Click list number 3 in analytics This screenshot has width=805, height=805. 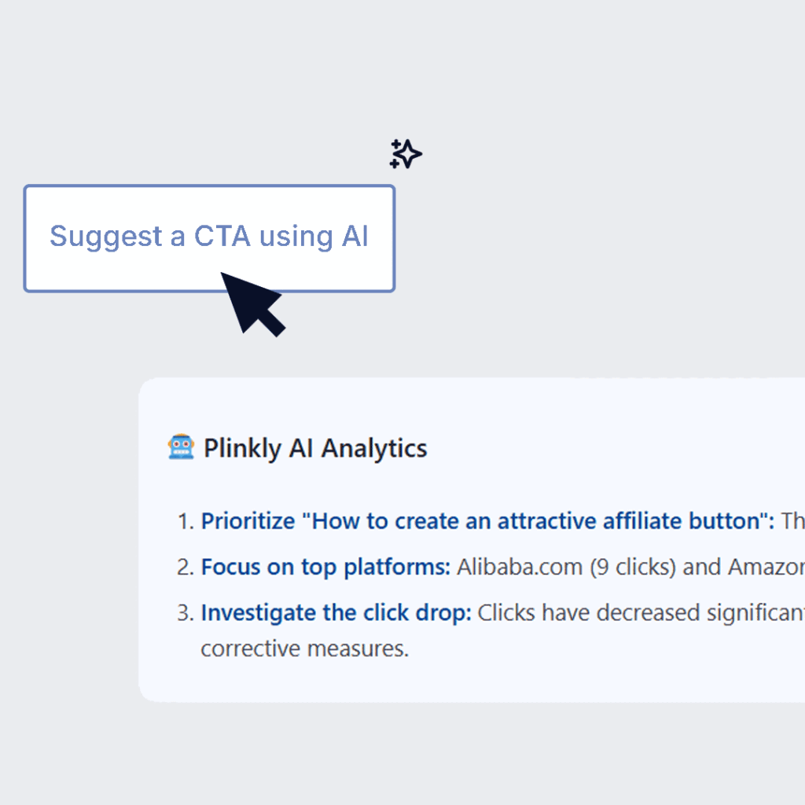pos(184,613)
